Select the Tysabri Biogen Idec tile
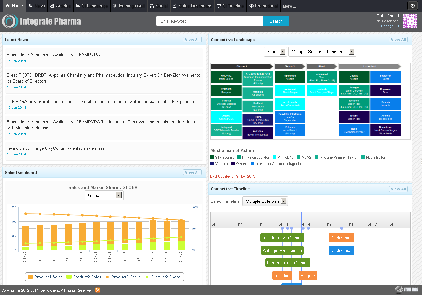The image size is (422, 295). coord(354,117)
